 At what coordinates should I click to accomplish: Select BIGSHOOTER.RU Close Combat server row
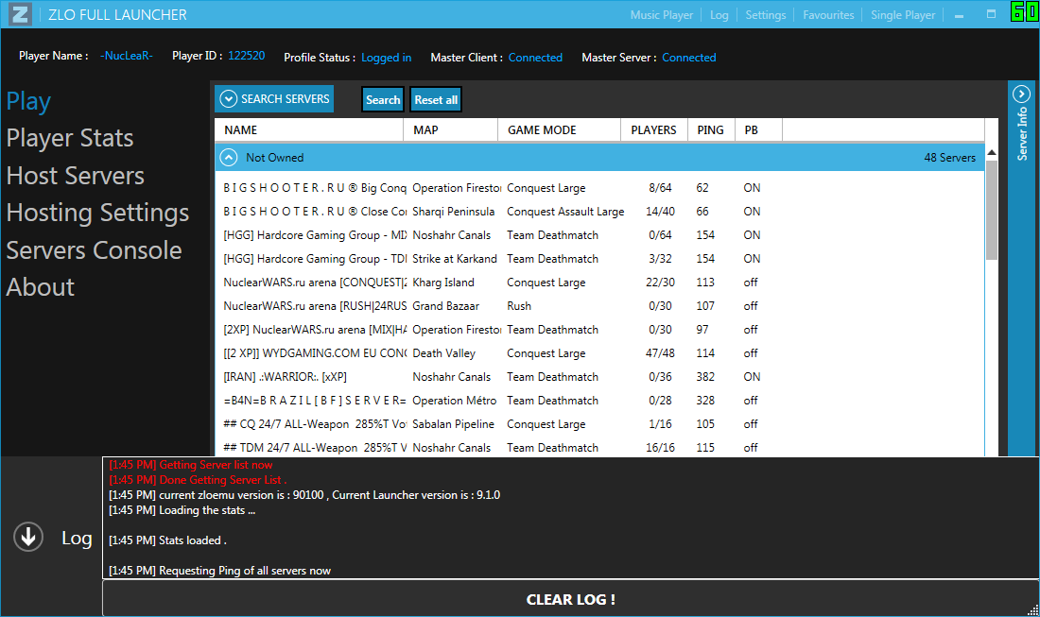click(599, 212)
